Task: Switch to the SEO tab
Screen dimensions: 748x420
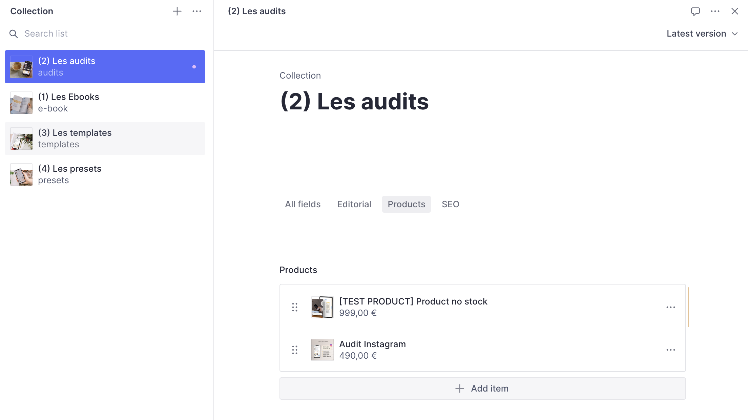Action: click(x=450, y=204)
